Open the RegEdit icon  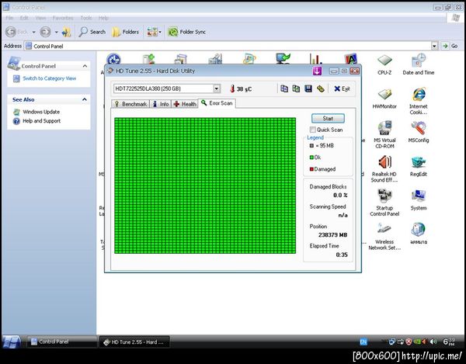tap(419, 166)
